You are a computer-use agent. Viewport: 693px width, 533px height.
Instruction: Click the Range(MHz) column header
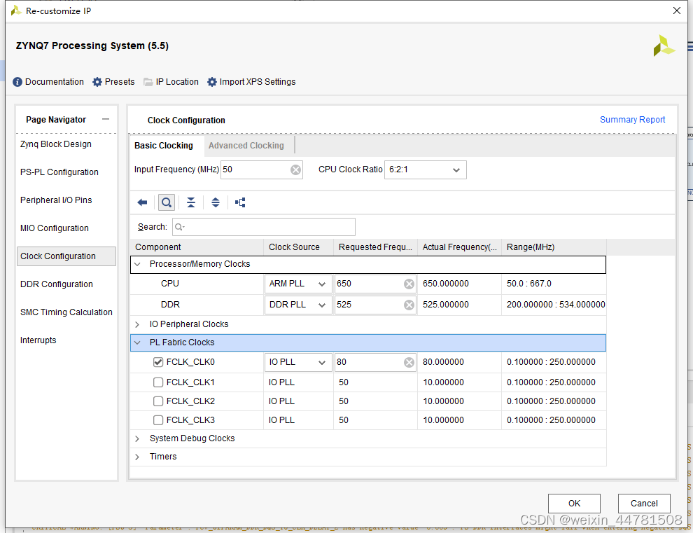(x=554, y=247)
